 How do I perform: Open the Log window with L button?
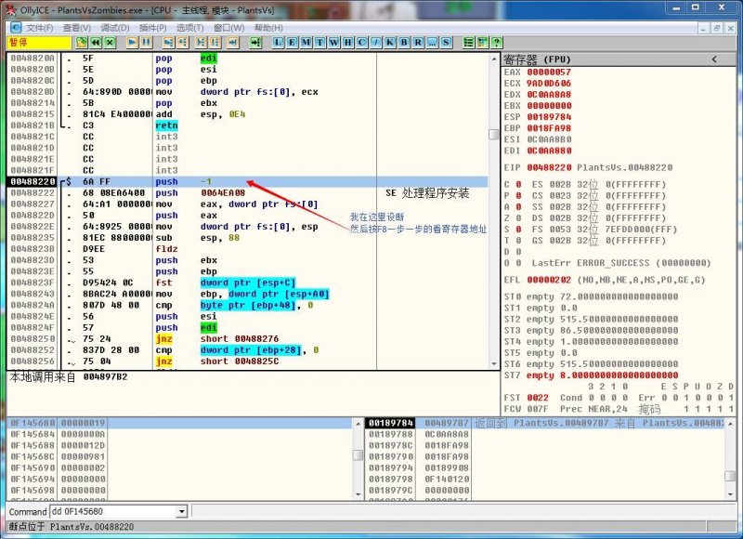click(x=278, y=43)
